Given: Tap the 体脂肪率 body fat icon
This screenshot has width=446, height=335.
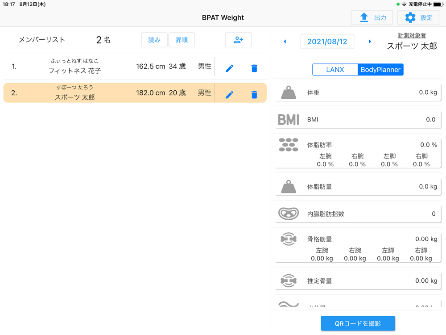Looking at the screenshot, I should click(x=289, y=145).
